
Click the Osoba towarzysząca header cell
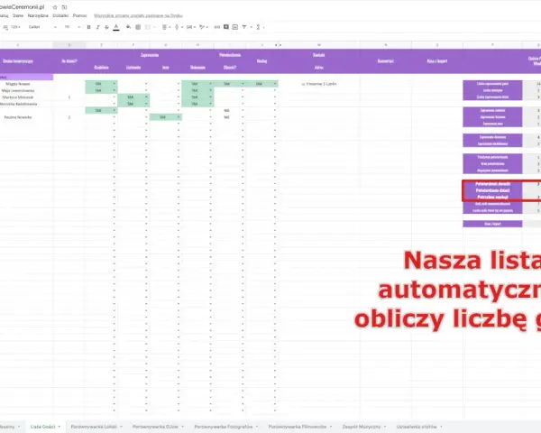18,61
